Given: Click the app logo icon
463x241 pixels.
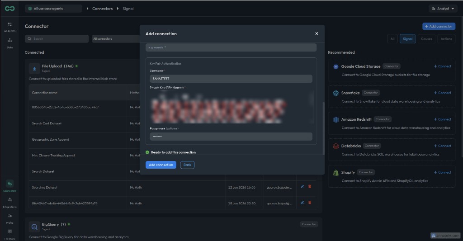Looking at the screenshot, I should [9, 9].
